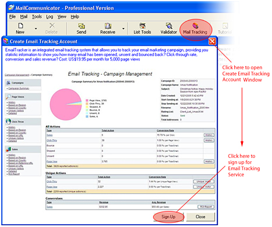Image resolution: width=272 pixels, height=227 pixels.
Task: Open the Help menu
Action: [x=75, y=17]
